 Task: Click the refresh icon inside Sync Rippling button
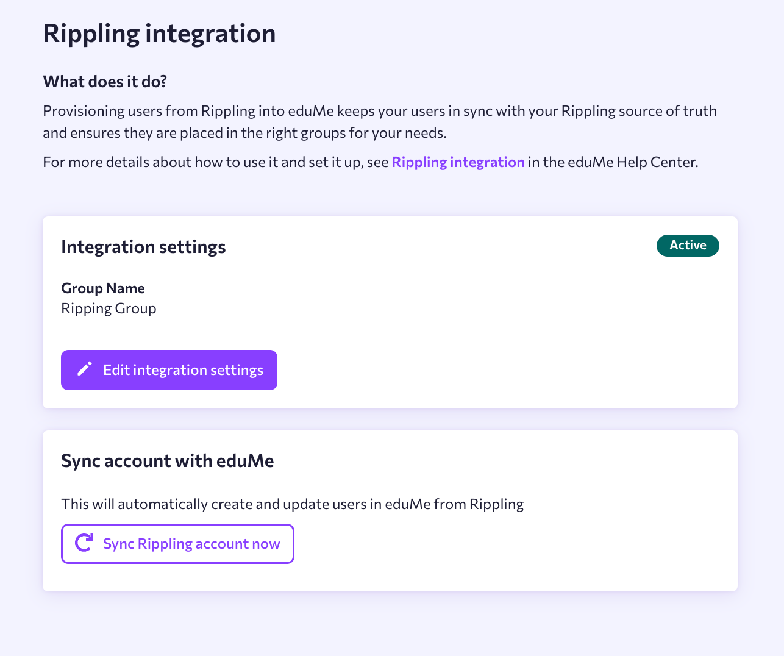(x=84, y=543)
